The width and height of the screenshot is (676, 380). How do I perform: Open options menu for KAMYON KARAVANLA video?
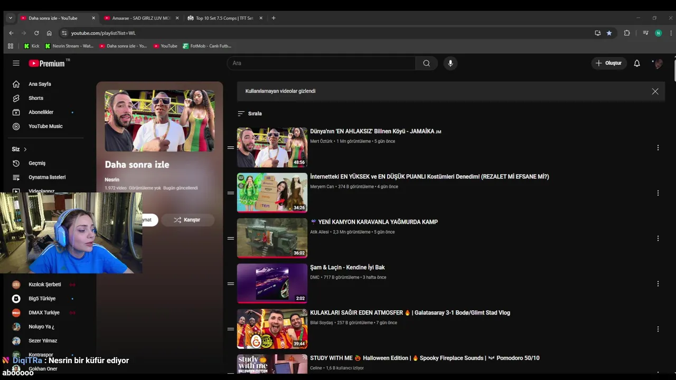coord(658,239)
